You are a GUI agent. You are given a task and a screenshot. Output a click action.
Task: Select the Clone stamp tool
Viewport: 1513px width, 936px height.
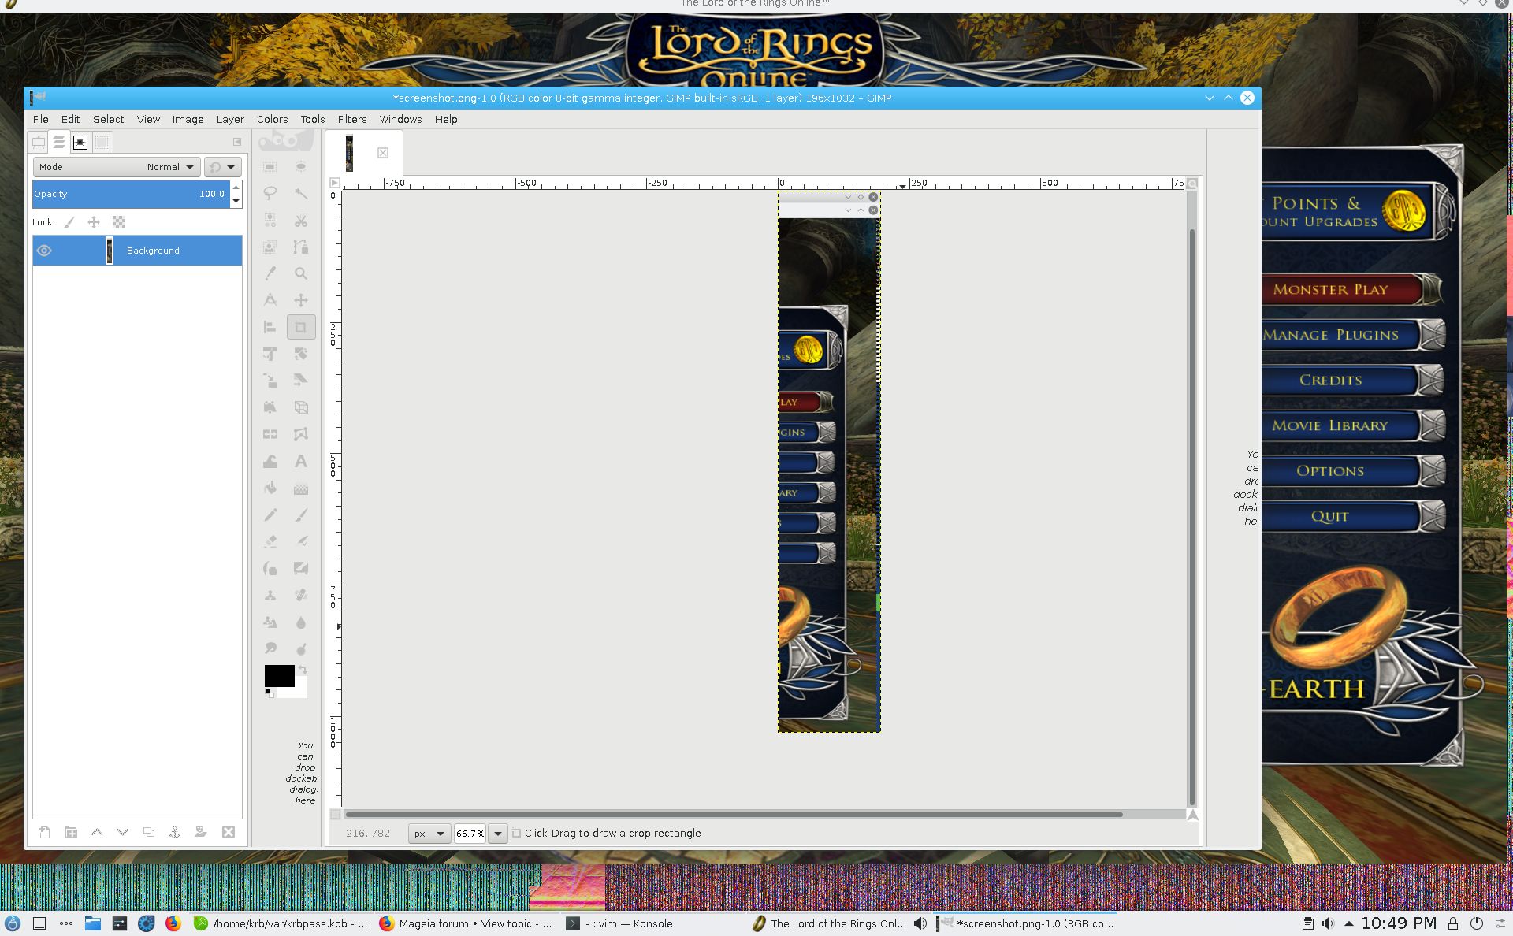(270, 595)
